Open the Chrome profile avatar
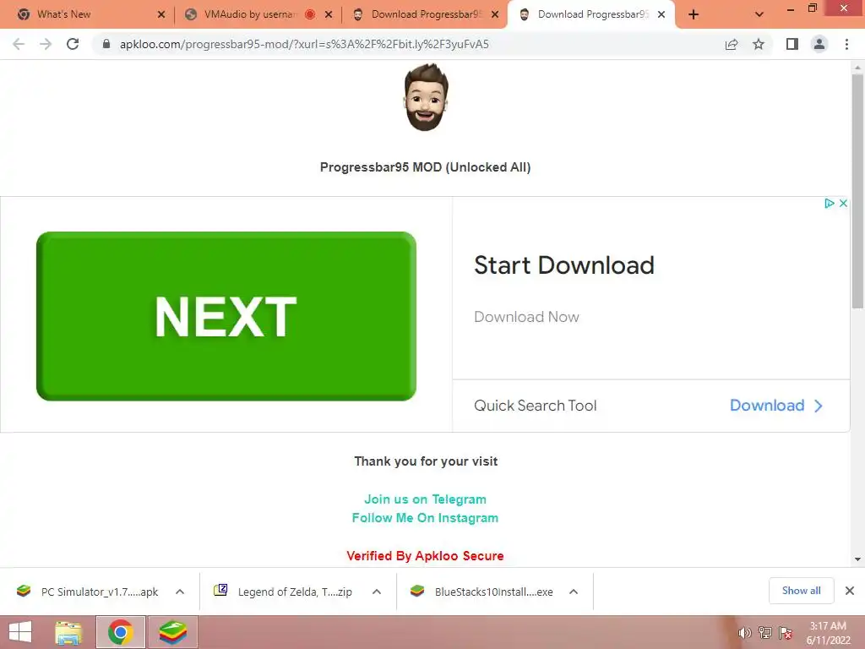865x649 pixels. tap(819, 44)
